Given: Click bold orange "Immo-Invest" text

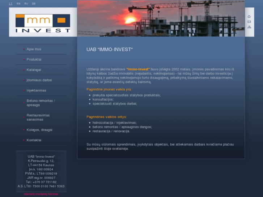Looking at the screenshot, I should click(x=138, y=69).
